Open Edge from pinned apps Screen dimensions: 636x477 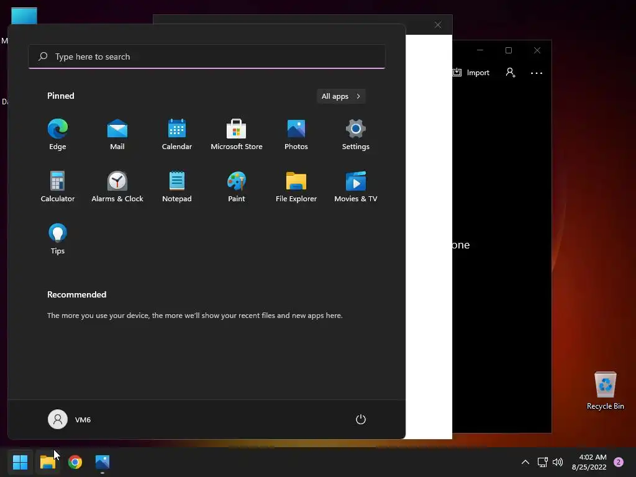(x=58, y=135)
